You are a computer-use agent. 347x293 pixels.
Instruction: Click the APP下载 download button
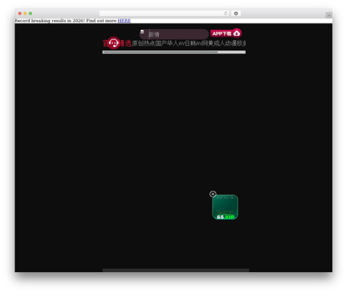226,33
